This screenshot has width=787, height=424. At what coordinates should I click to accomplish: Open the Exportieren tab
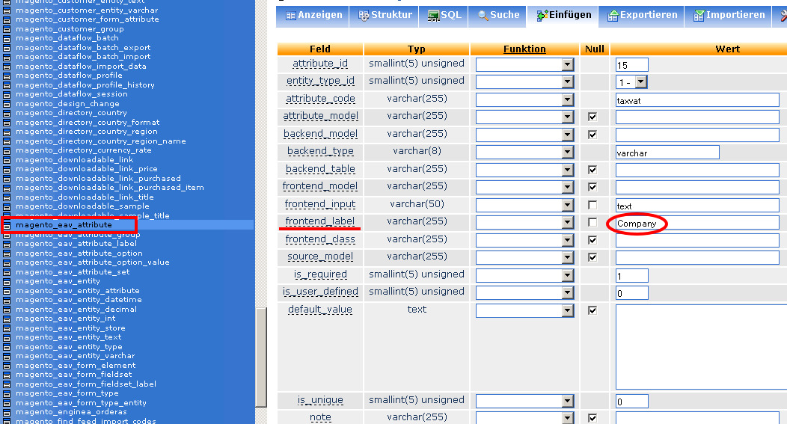point(643,16)
